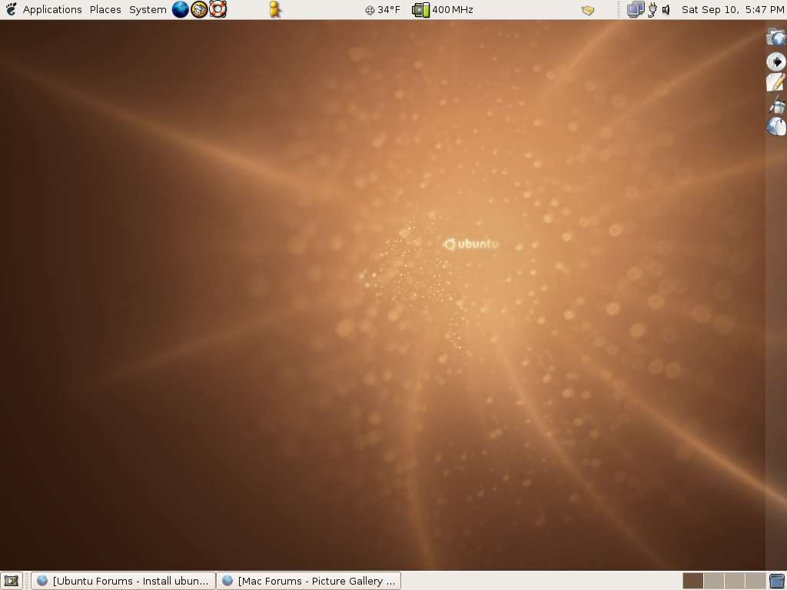Screen dimensions: 787x590
Task: Click the GNOME foot logo icon
Action: pos(11,9)
